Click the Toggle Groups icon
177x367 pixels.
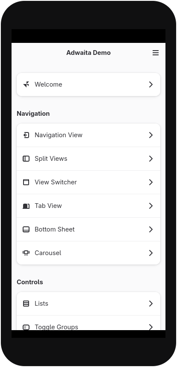[x=26, y=327]
